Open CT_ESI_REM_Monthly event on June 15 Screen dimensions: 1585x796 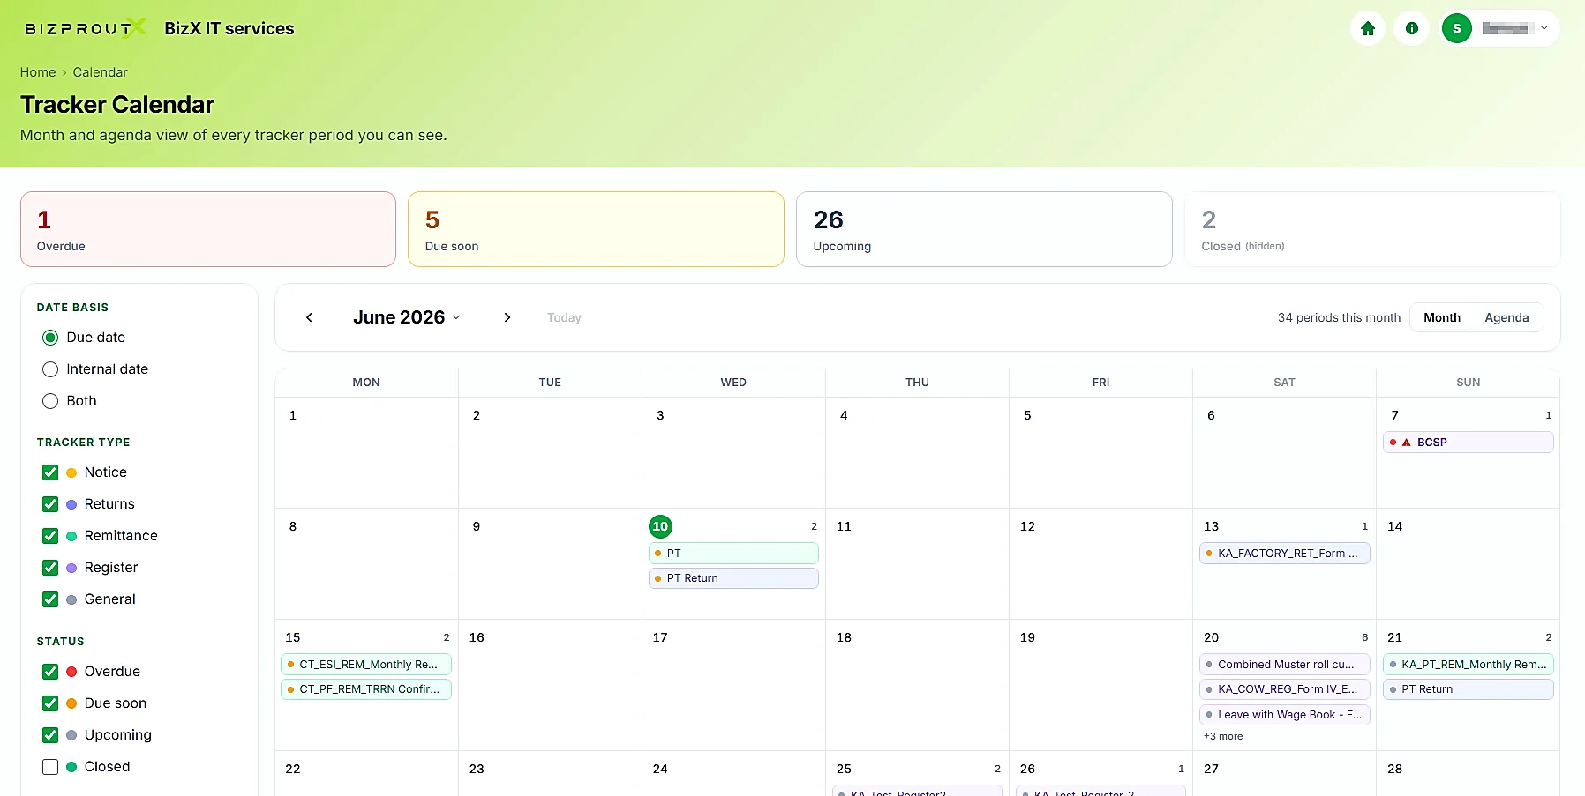tap(366, 665)
